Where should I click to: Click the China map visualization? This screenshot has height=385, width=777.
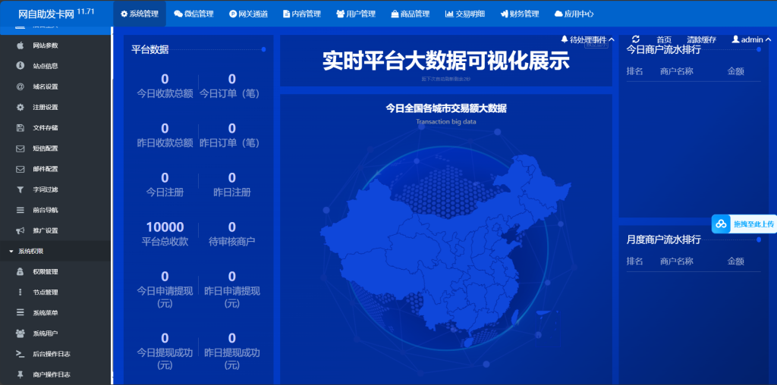click(x=446, y=252)
